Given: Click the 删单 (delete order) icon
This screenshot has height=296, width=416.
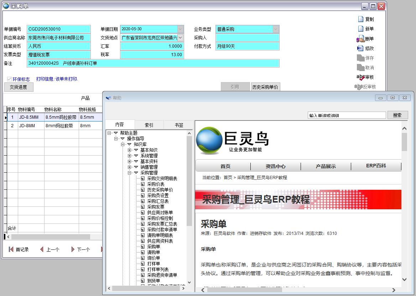Looking at the screenshot, I should [360, 39].
